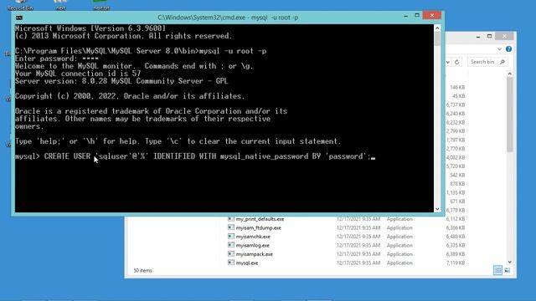
Task: Click the 45 KB size value
Action: (458, 96)
